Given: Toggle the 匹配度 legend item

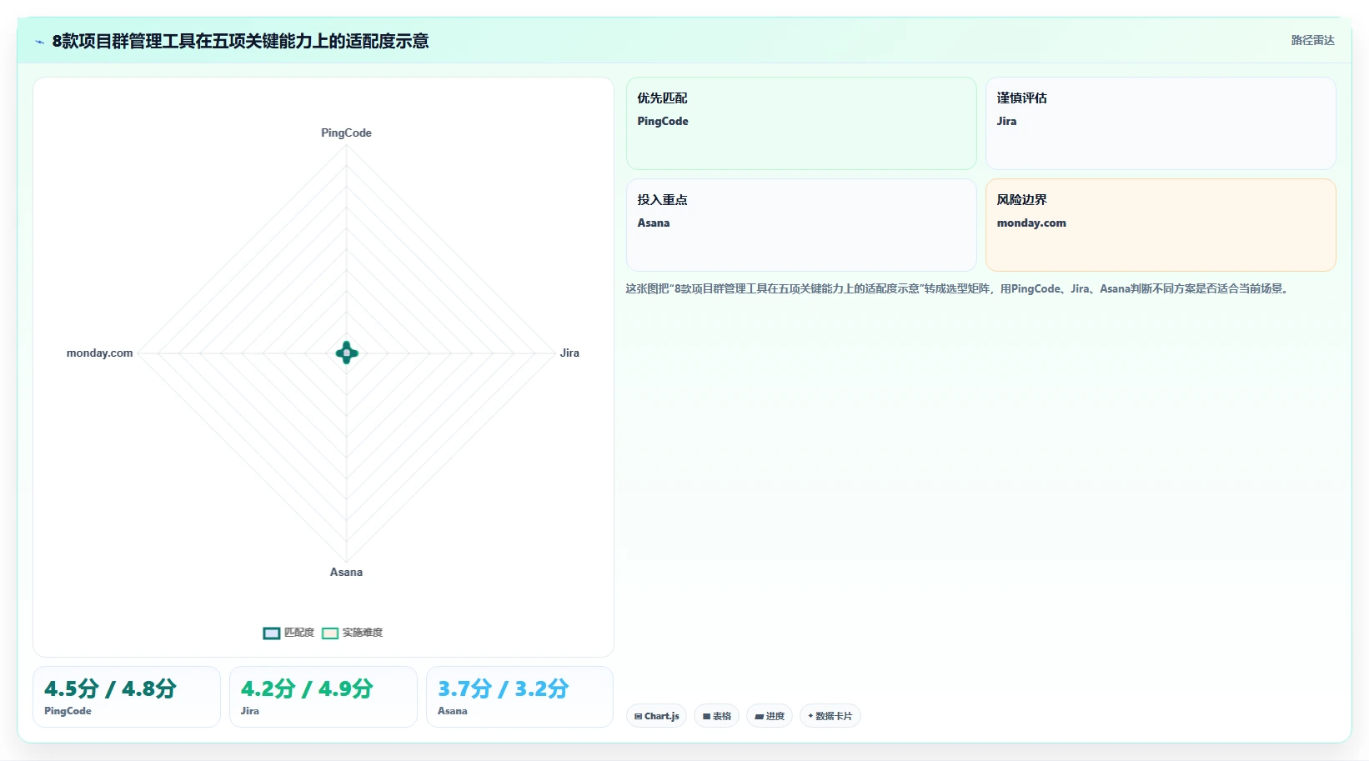Looking at the screenshot, I should (288, 633).
